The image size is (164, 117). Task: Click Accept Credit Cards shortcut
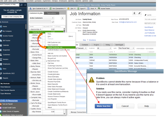click(x=9, y=108)
